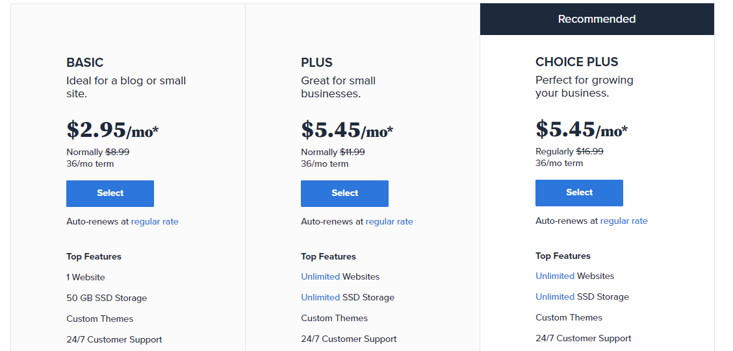Choose the CHOICE PLUS plan Select button

point(579,193)
